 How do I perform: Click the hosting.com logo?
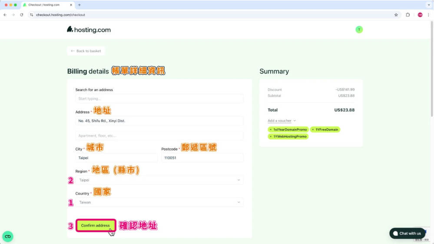[89, 30]
